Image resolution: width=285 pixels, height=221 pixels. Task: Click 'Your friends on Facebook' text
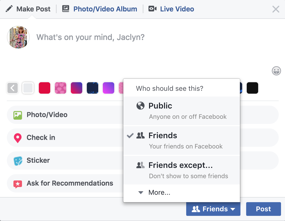click(186, 146)
